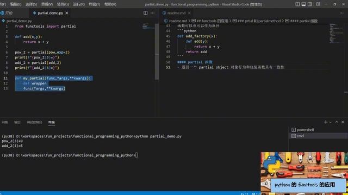348x195 pixels.
Task: Open the '## functools 的应用' breadcrumb
Action: [x=212, y=21]
